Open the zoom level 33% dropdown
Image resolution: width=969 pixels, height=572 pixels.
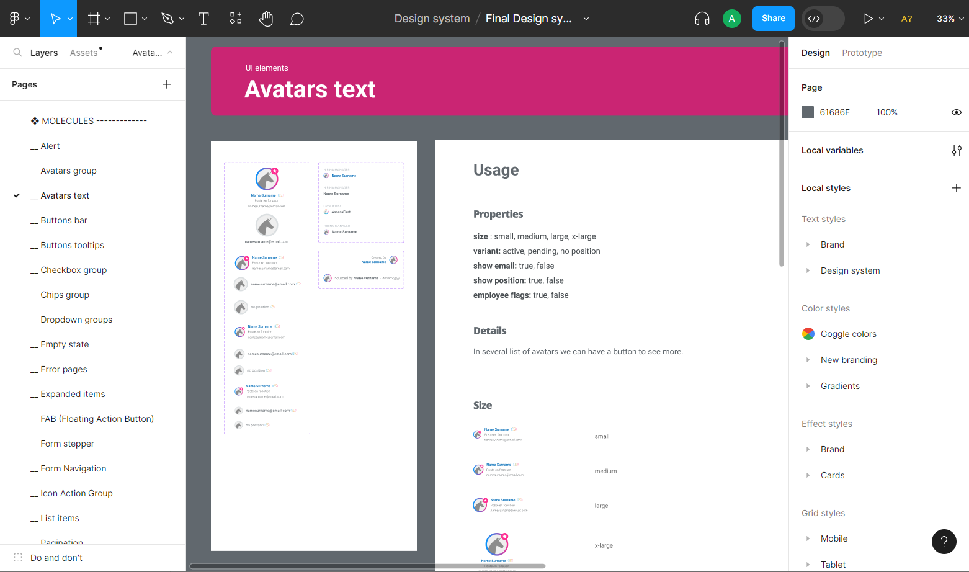click(x=950, y=19)
